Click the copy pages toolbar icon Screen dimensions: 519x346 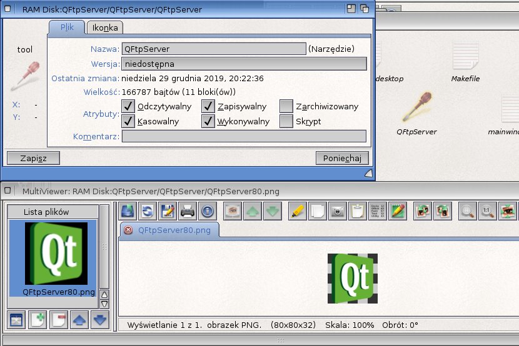pyautogui.click(x=318, y=211)
